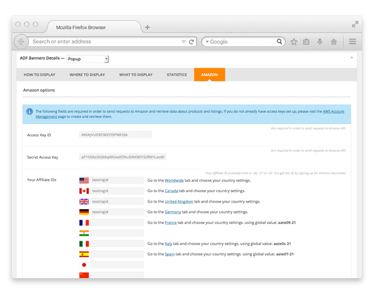Screen dimensions: 378x294
Task: Click the Italy flag icon
Action: (x=84, y=244)
